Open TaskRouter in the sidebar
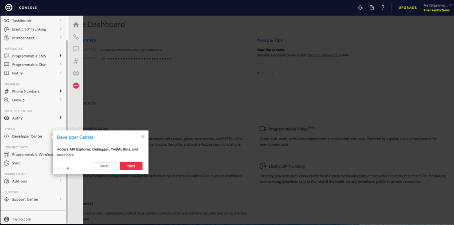 tap(22, 21)
